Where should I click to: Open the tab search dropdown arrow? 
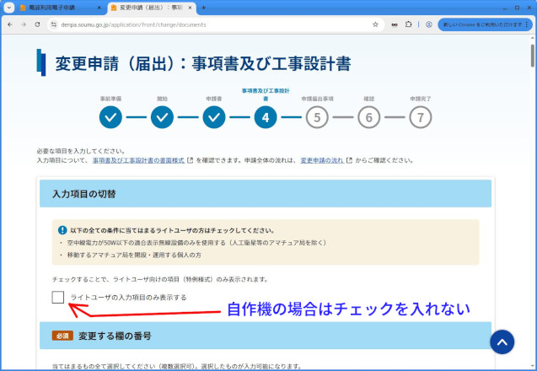(9, 8)
